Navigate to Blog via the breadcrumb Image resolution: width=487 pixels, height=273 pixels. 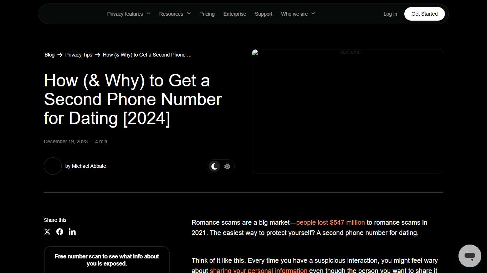coord(50,55)
